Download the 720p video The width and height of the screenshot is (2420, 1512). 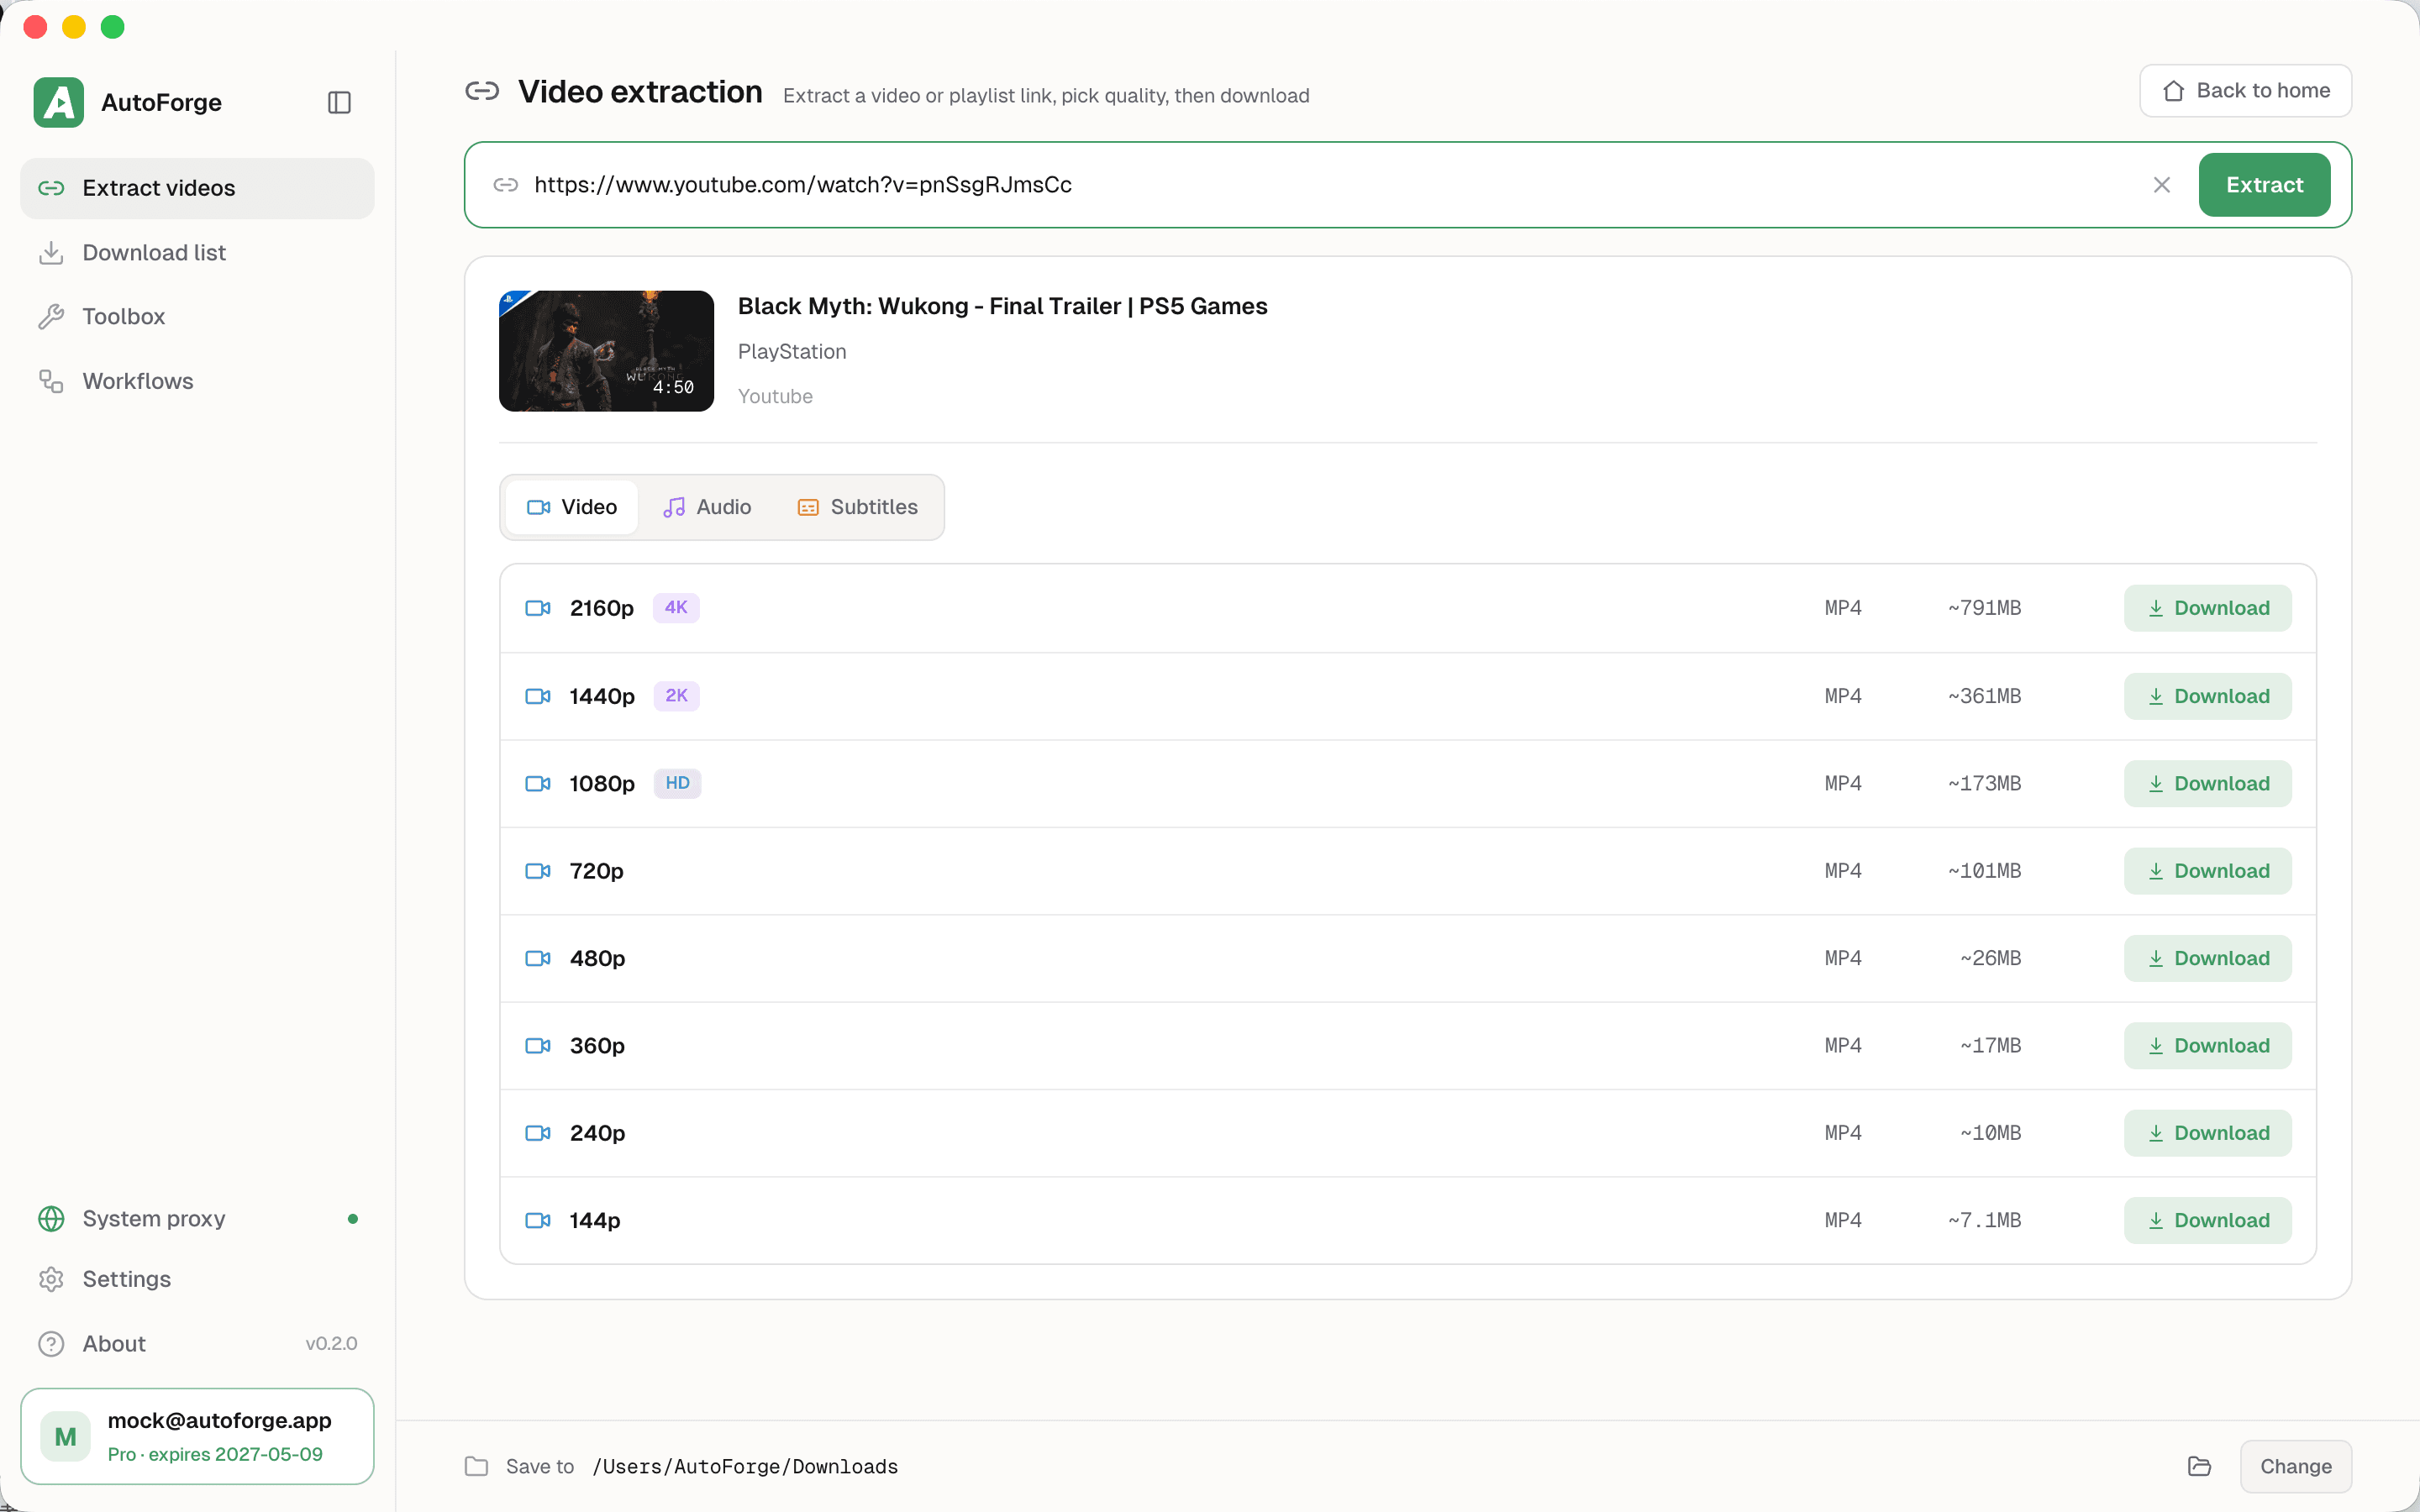[x=2208, y=871]
